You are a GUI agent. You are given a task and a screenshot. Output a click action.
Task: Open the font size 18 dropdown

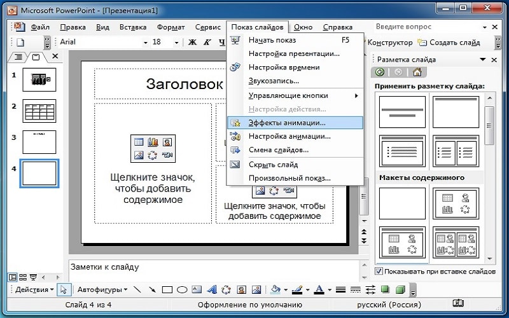point(176,43)
